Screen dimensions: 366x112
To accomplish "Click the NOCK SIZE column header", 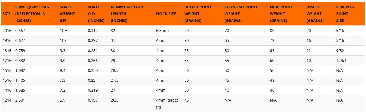I will coord(166,14).
